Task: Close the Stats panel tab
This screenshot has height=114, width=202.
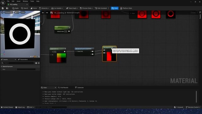Action: coord(56,88)
